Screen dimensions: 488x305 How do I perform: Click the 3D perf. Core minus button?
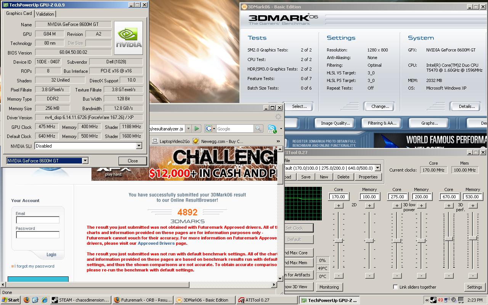pos(449,276)
